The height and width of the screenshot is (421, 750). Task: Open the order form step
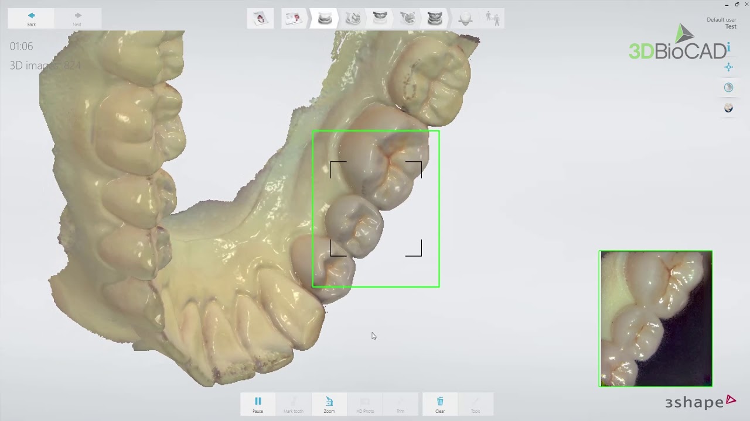click(x=293, y=19)
